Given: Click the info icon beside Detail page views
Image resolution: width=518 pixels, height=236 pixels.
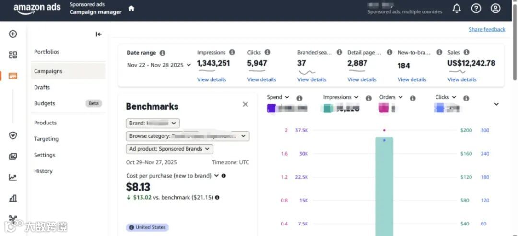Looking at the screenshot, I should [x=389, y=52].
